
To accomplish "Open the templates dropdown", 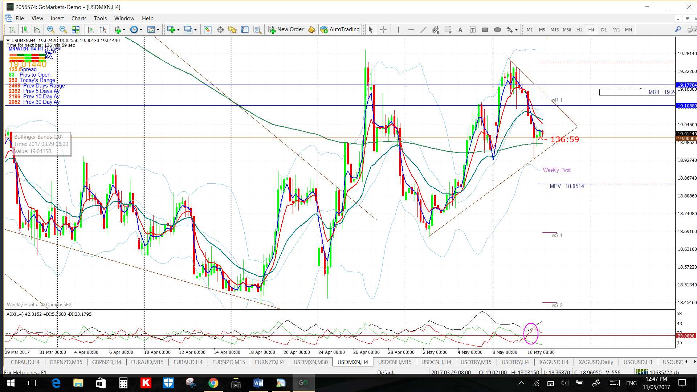I will (x=153, y=30).
